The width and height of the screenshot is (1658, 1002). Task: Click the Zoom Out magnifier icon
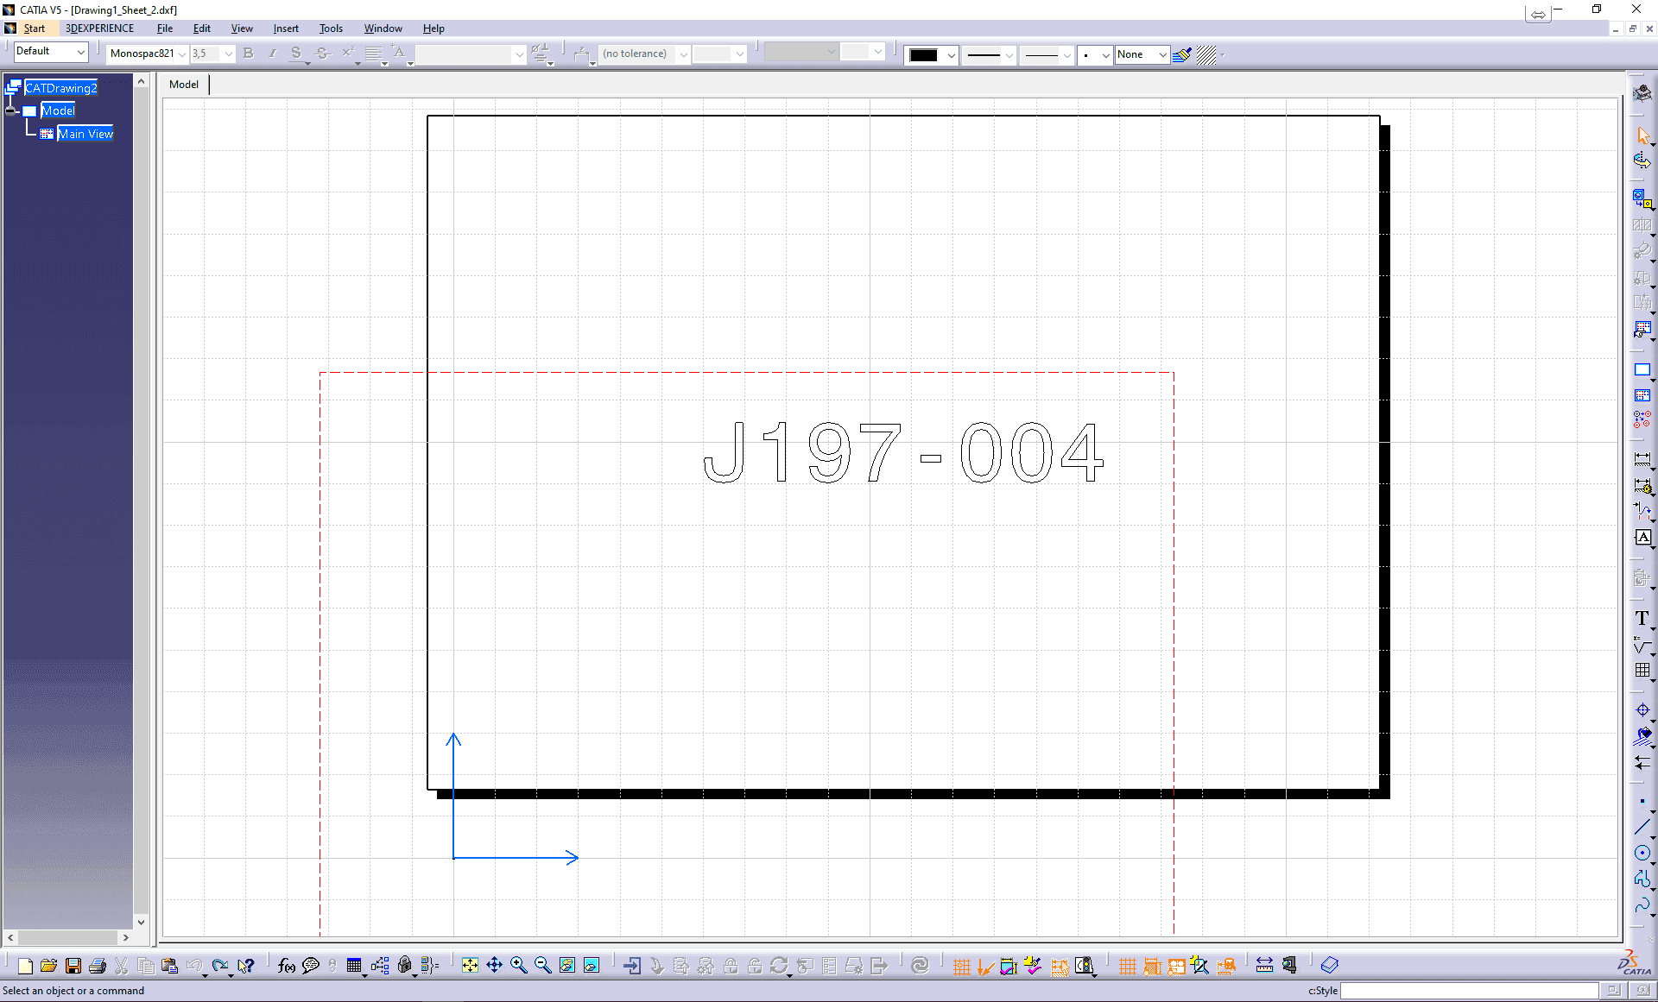542,966
